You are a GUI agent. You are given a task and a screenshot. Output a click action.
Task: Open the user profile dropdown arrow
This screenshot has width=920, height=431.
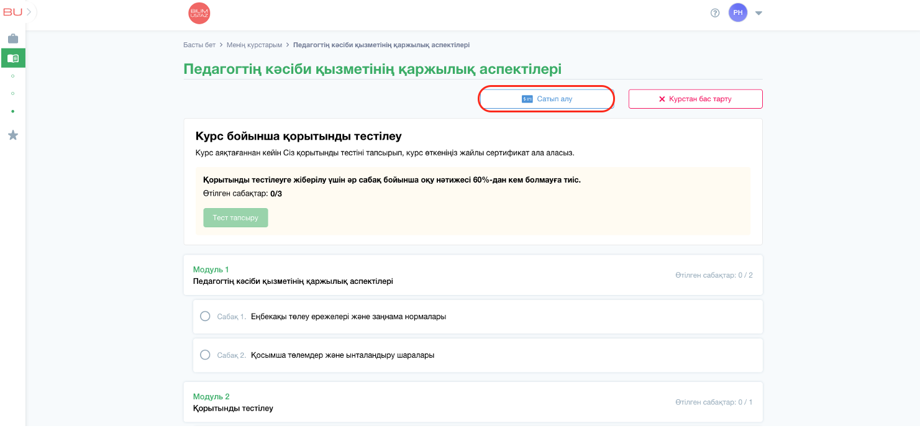758,13
